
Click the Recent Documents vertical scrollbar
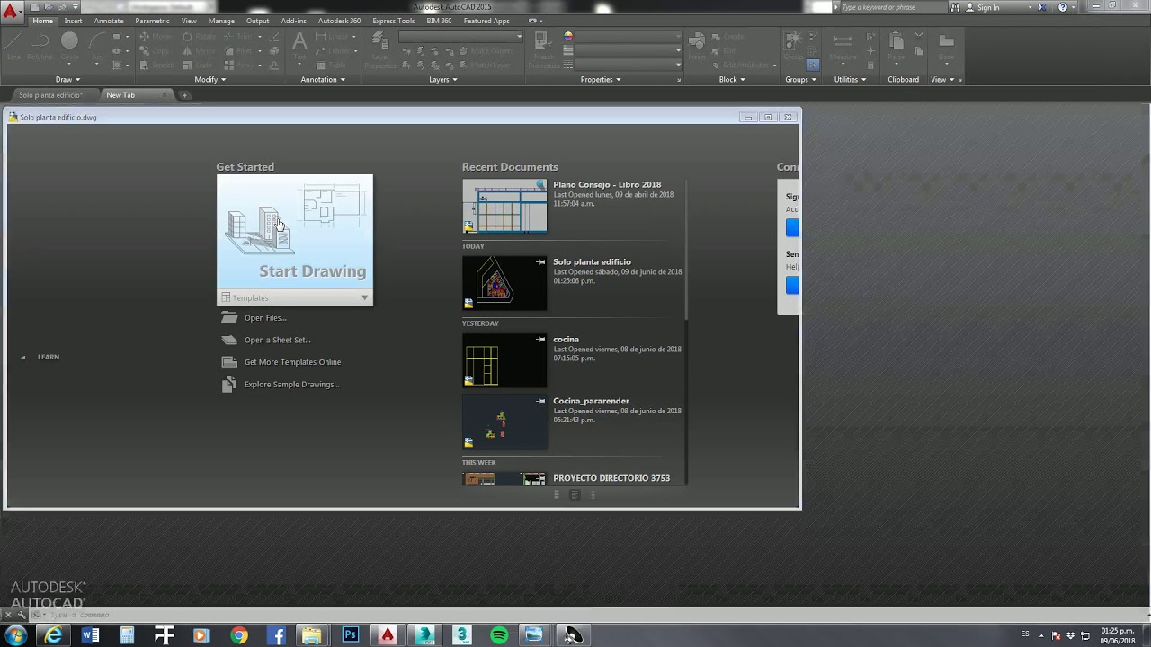coord(686,250)
